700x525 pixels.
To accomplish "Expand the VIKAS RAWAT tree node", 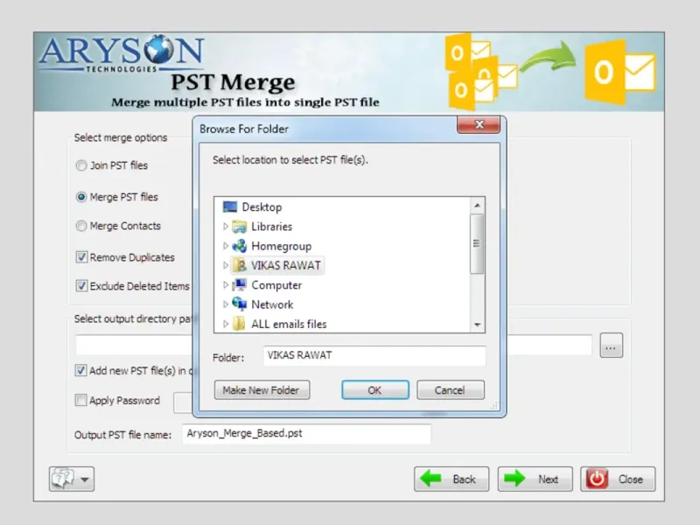I will tap(226, 265).
